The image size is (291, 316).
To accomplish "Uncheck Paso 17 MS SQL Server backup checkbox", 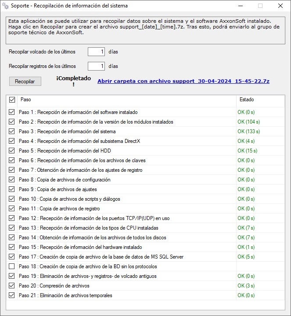I will tap(12, 257).
